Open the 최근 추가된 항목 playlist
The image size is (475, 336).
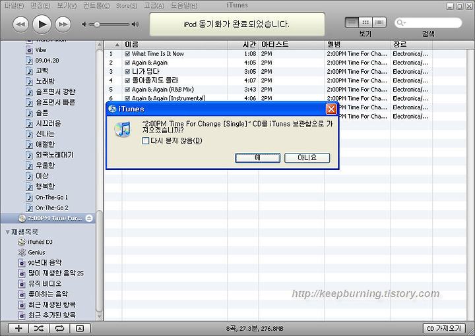[52, 315]
